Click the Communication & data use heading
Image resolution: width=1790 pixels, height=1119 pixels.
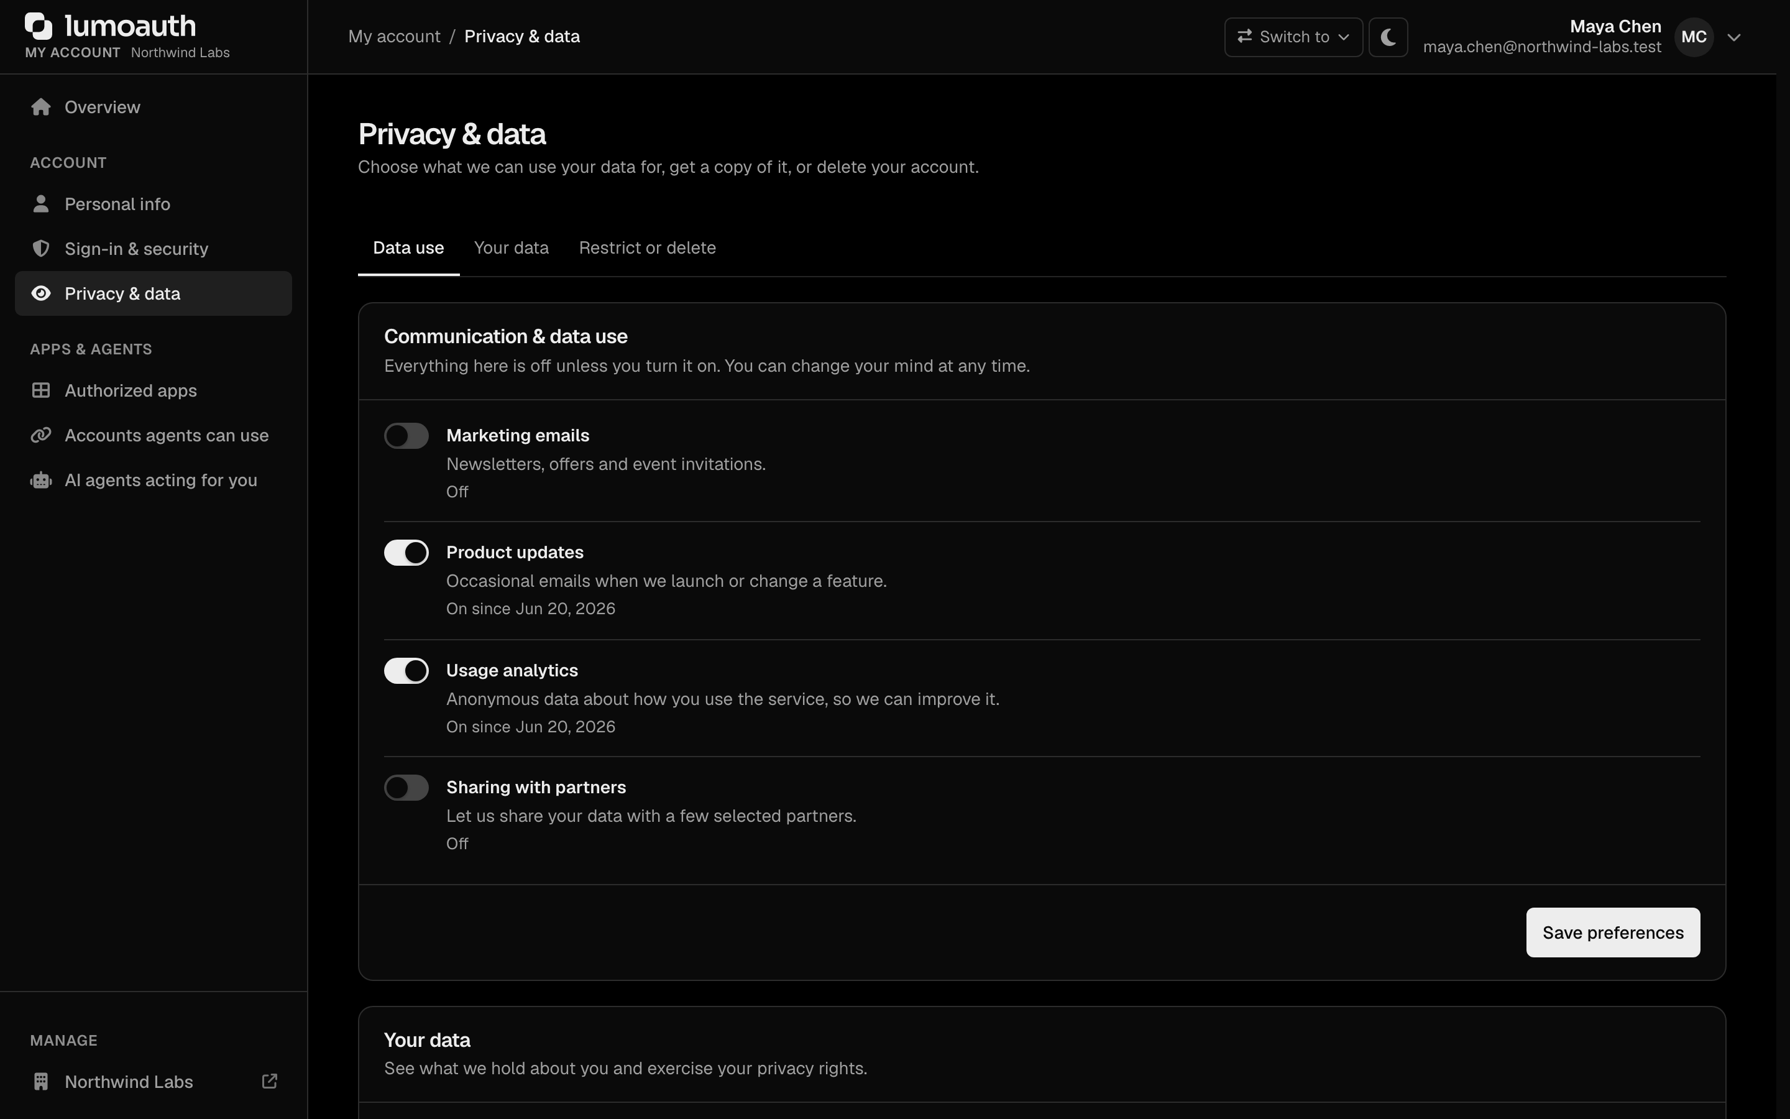(x=506, y=336)
